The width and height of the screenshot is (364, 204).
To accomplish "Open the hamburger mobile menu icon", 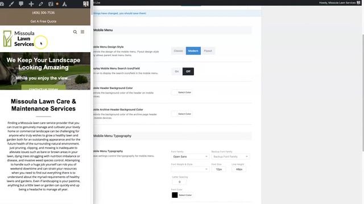I will (82, 32).
